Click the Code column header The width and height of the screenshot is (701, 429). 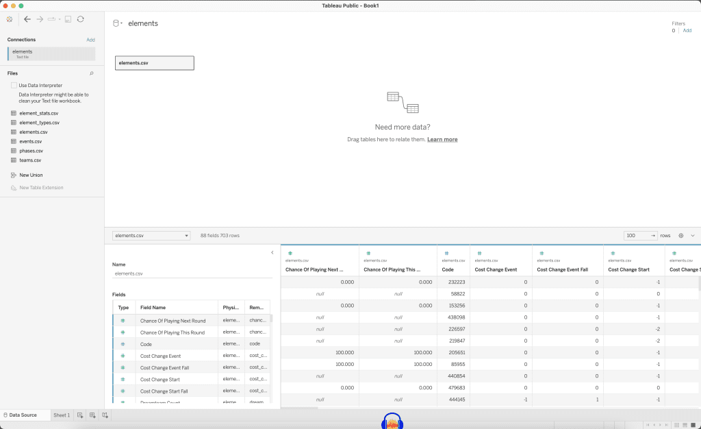tap(448, 270)
